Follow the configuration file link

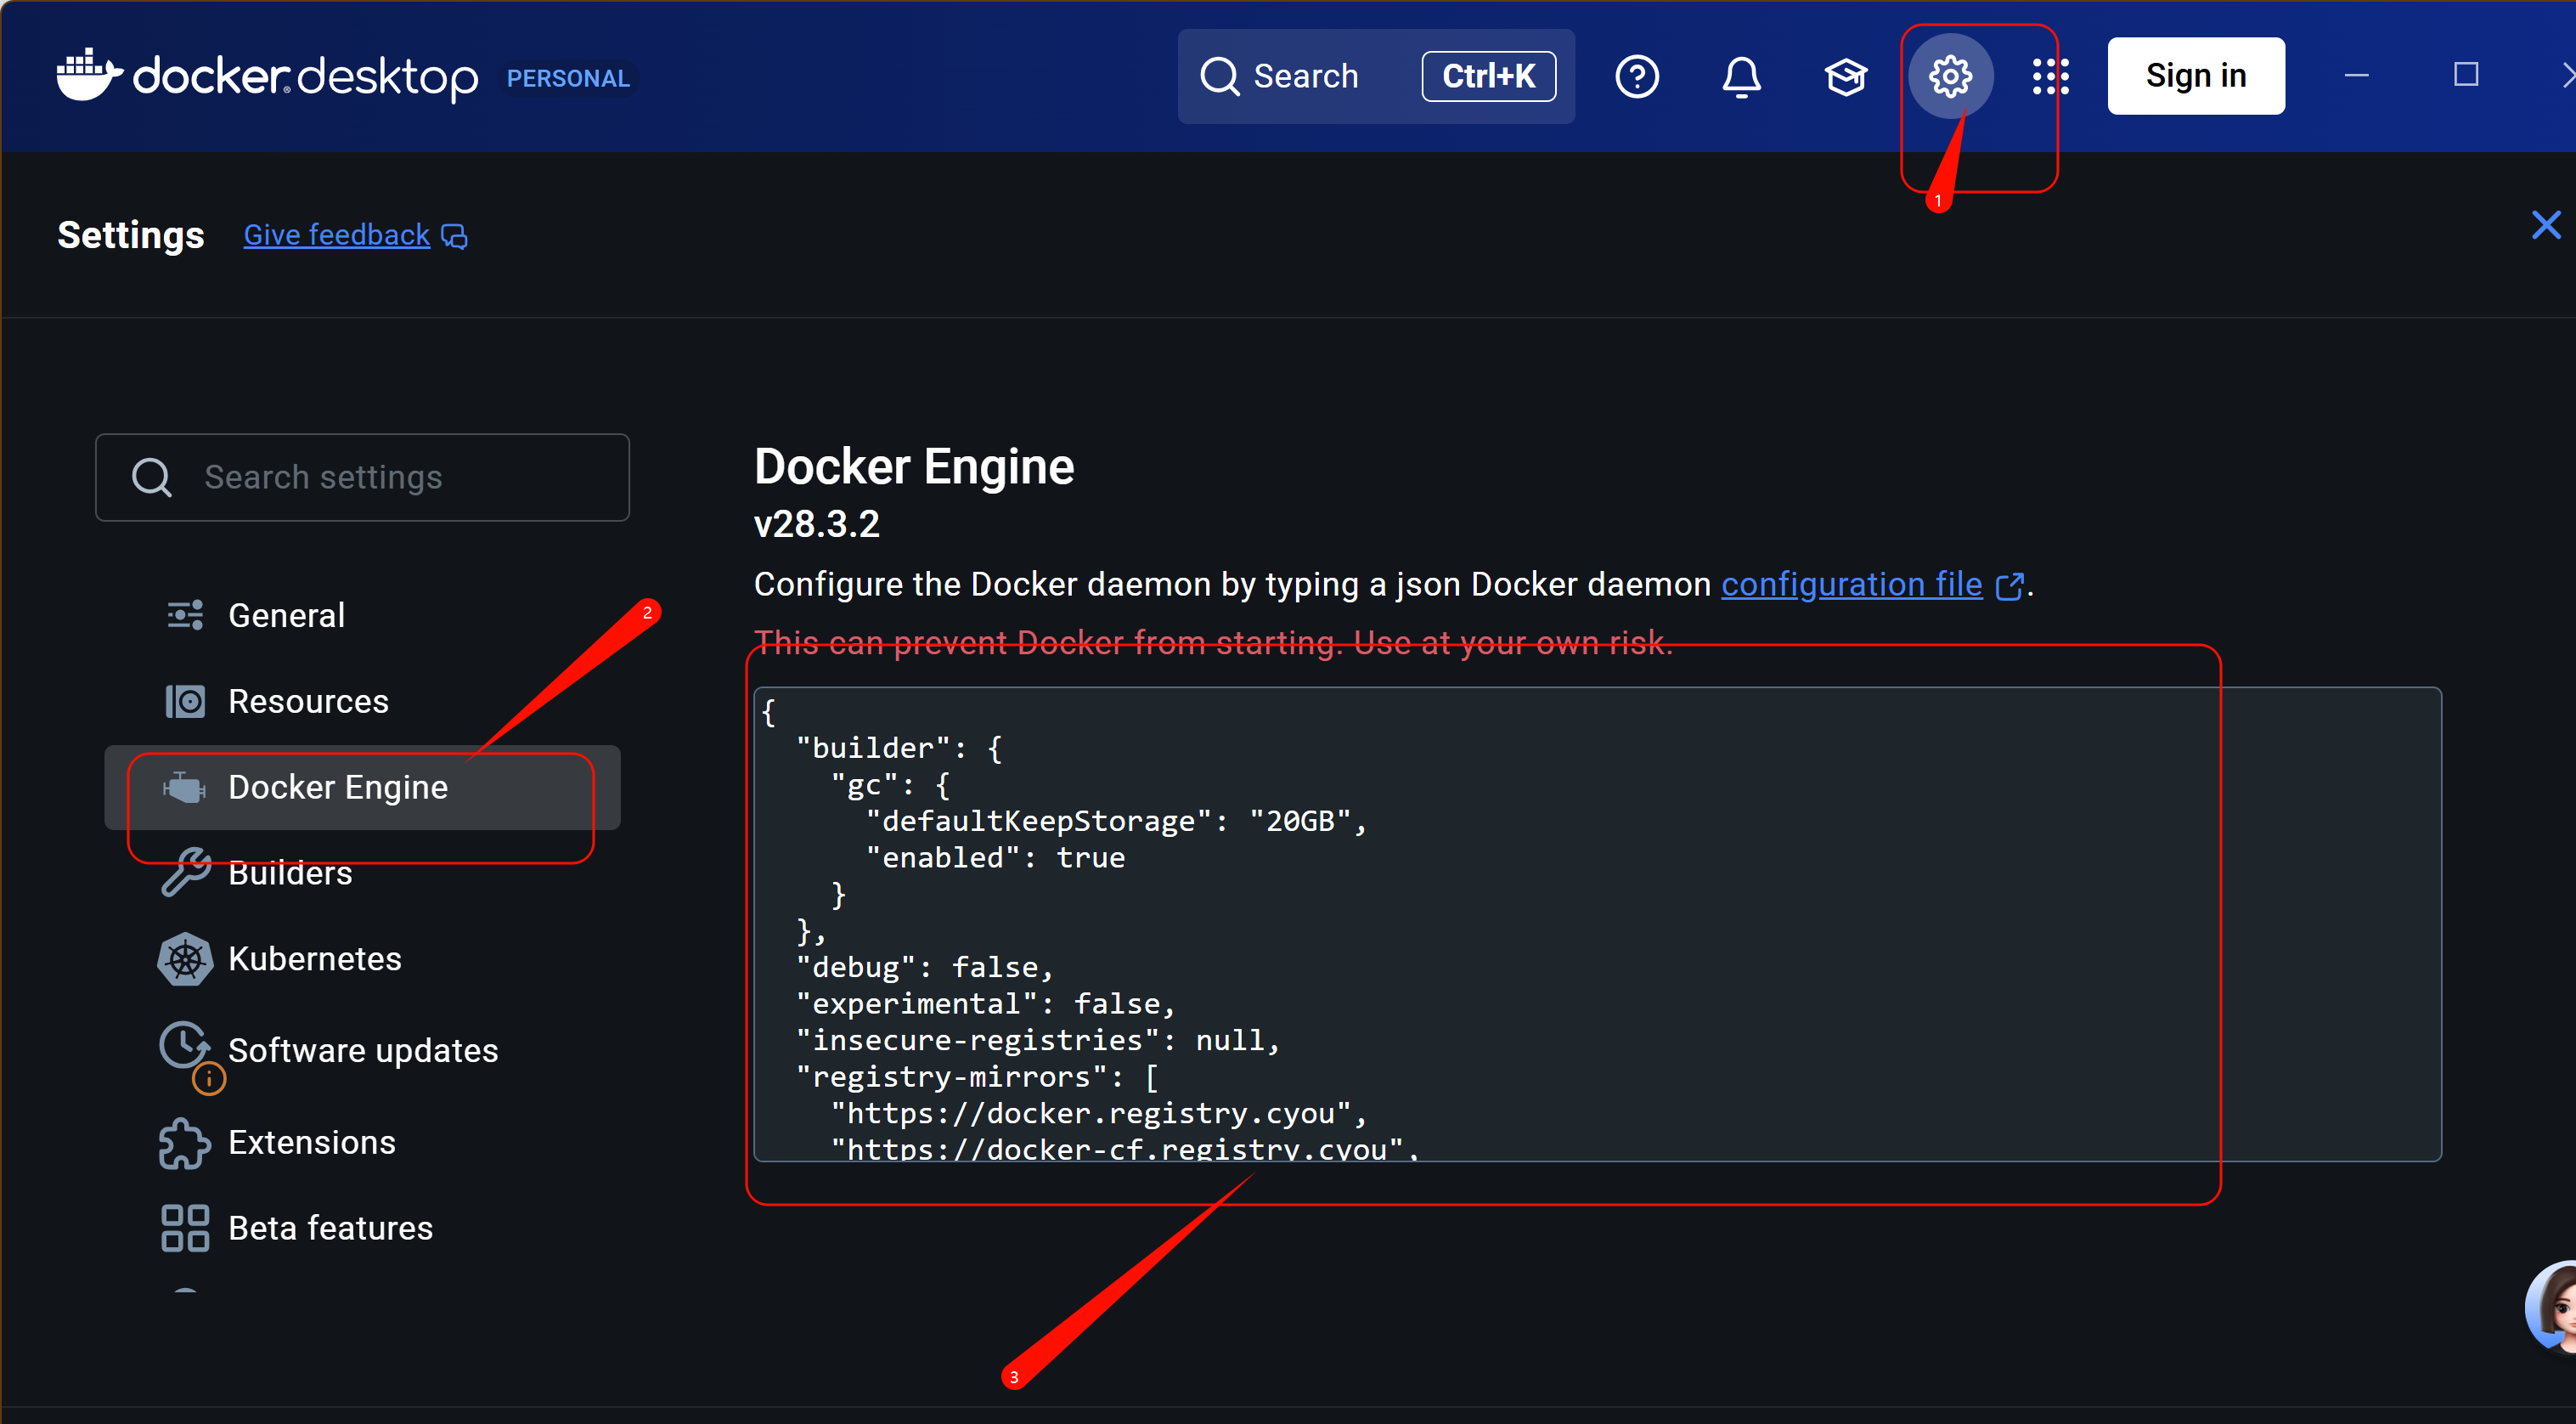point(1851,585)
